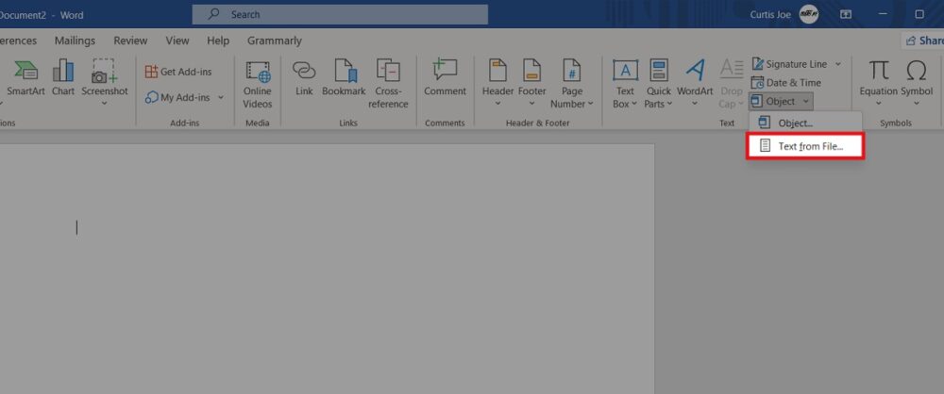The width and height of the screenshot is (944, 394).
Task: Open Page Number options
Action: pos(571,84)
